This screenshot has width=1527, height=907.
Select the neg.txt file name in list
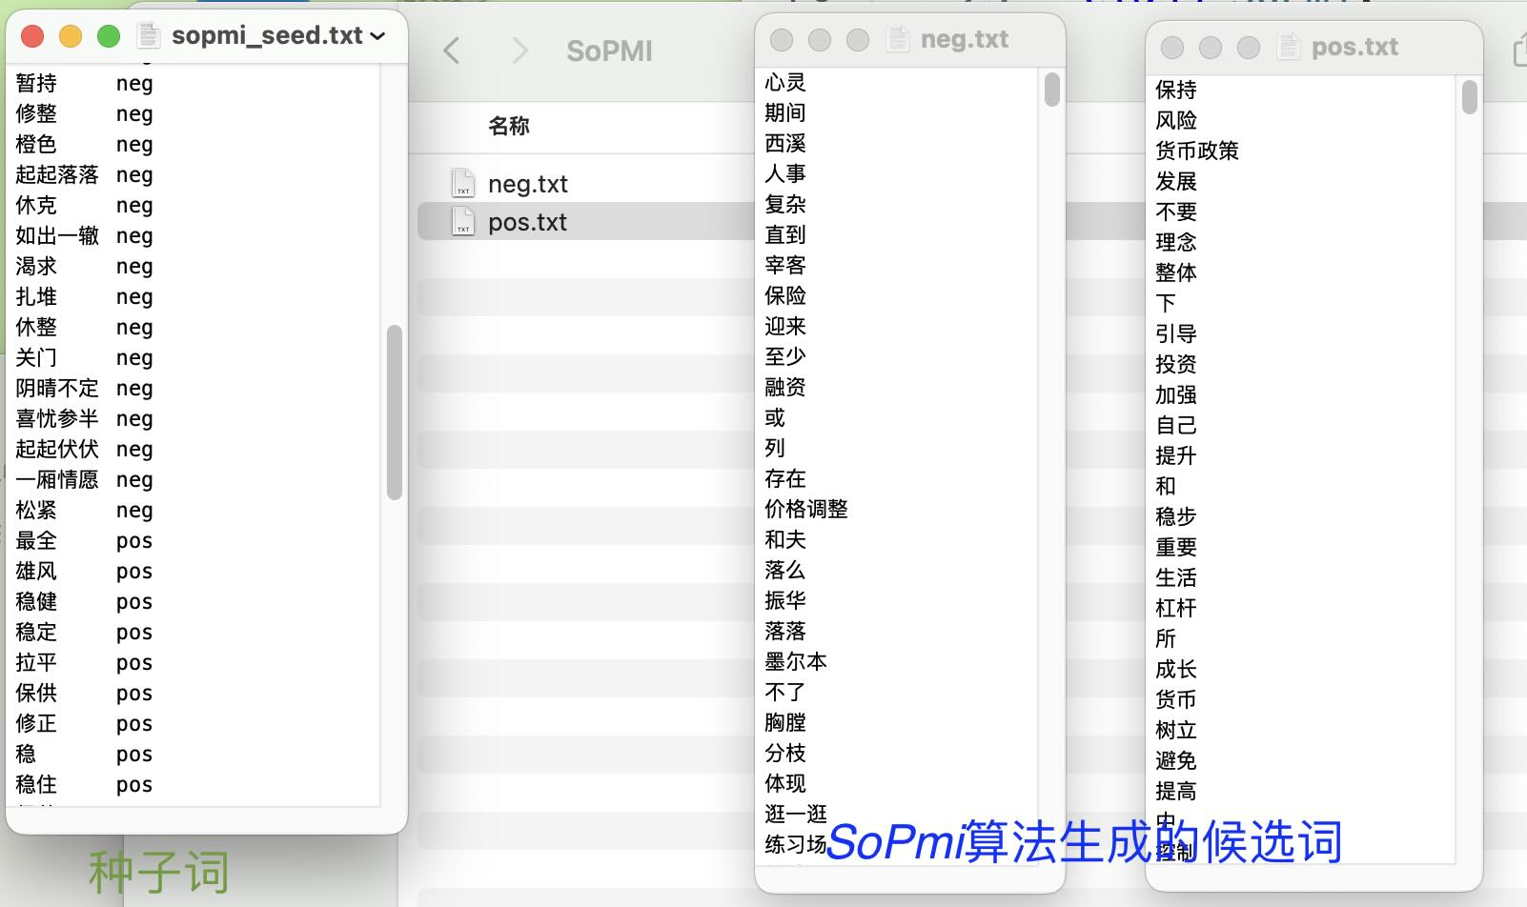(x=527, y=184)
